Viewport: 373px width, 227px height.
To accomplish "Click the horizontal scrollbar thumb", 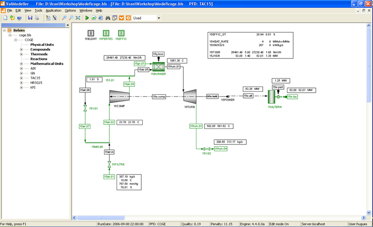I will coord(101,217).
